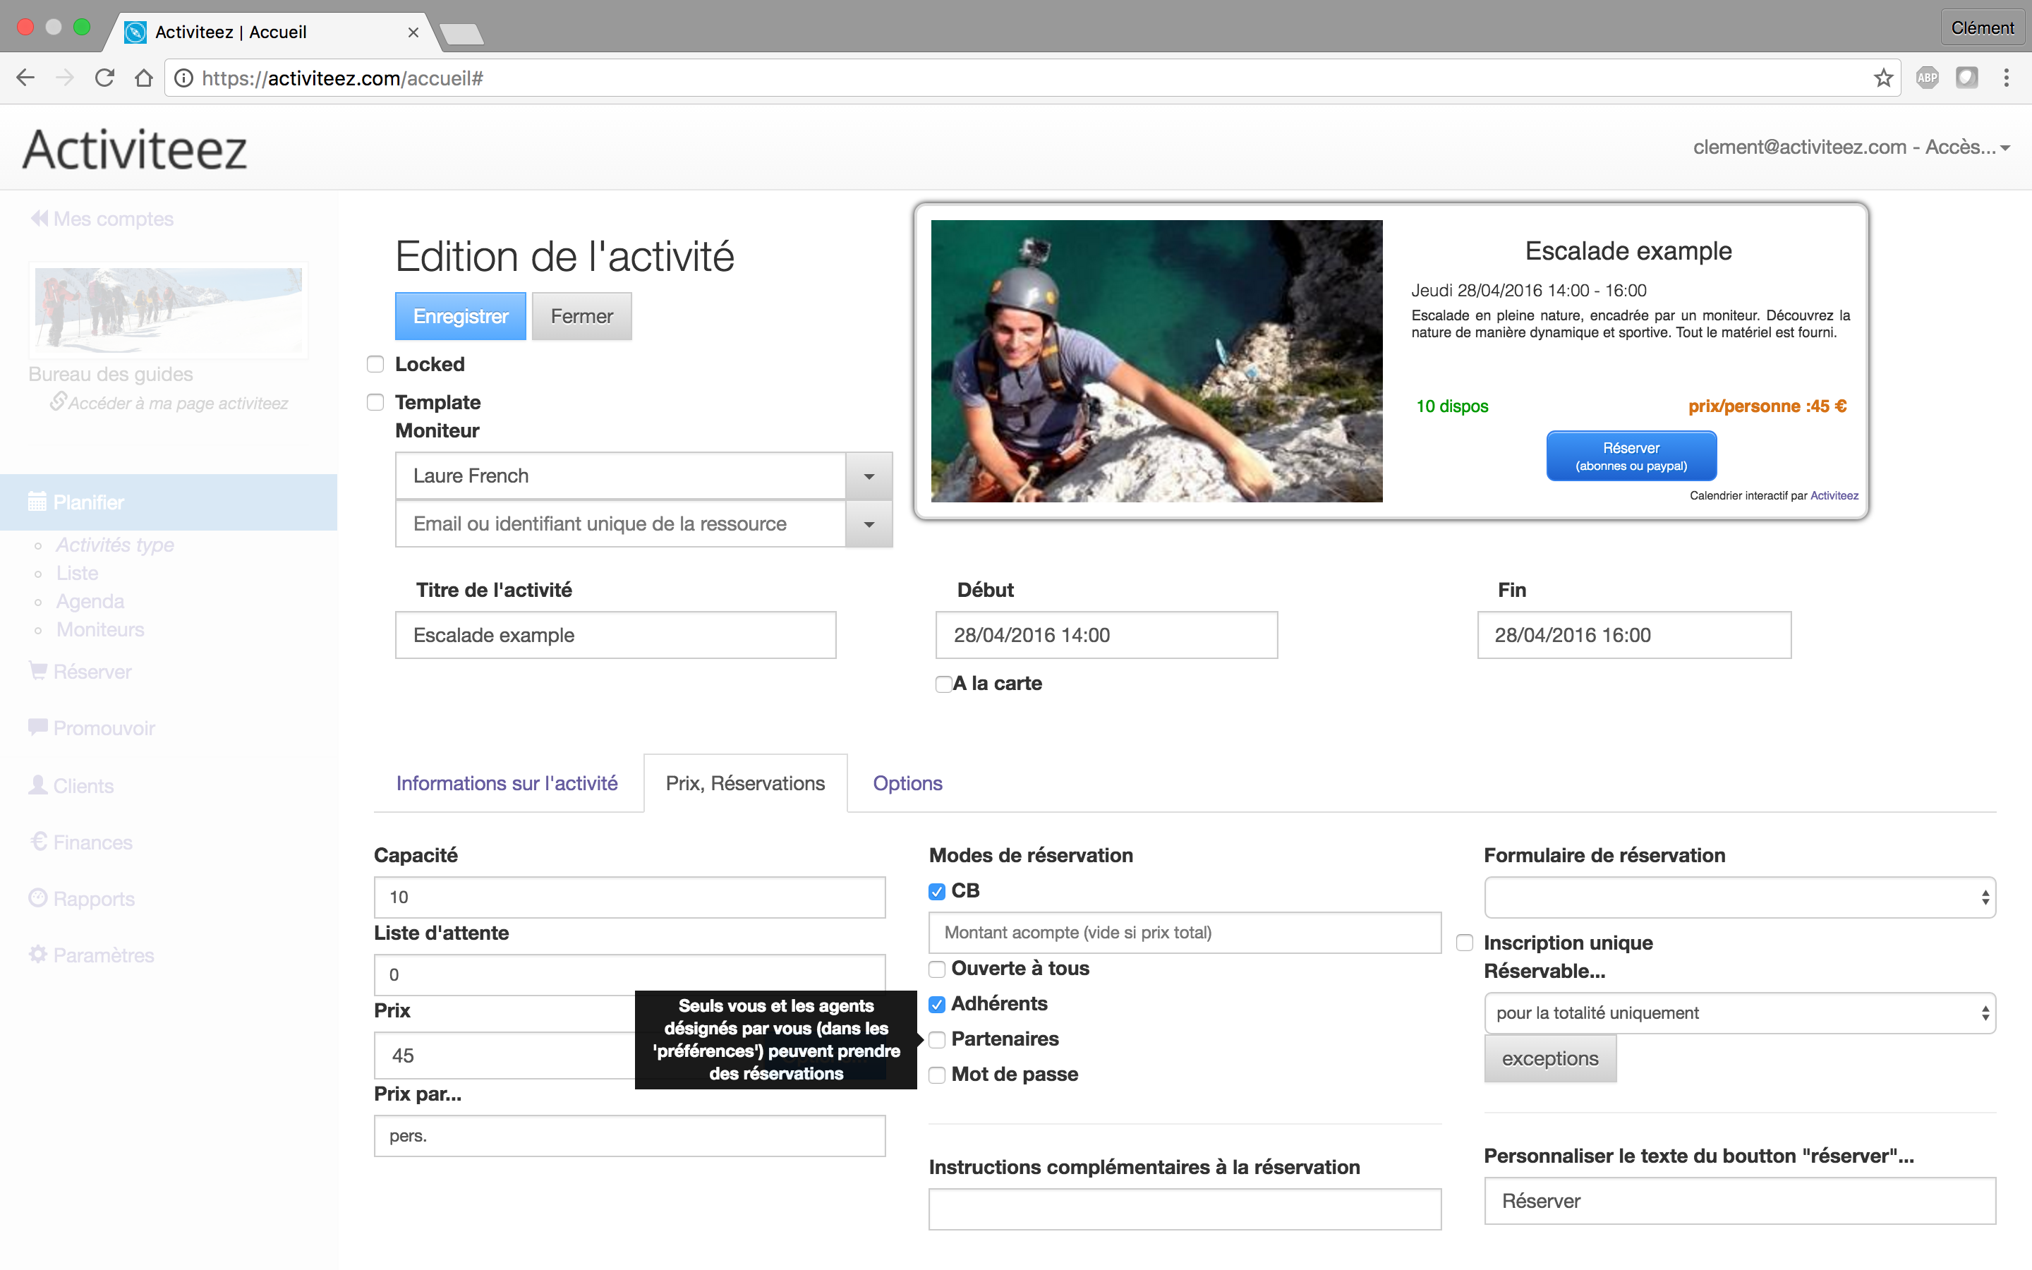Open the 'pour la totalité uniquement' dropdown

tap(1740, 1013)
